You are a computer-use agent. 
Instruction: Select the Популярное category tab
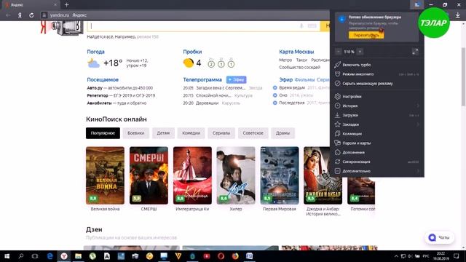pos(103,133)
